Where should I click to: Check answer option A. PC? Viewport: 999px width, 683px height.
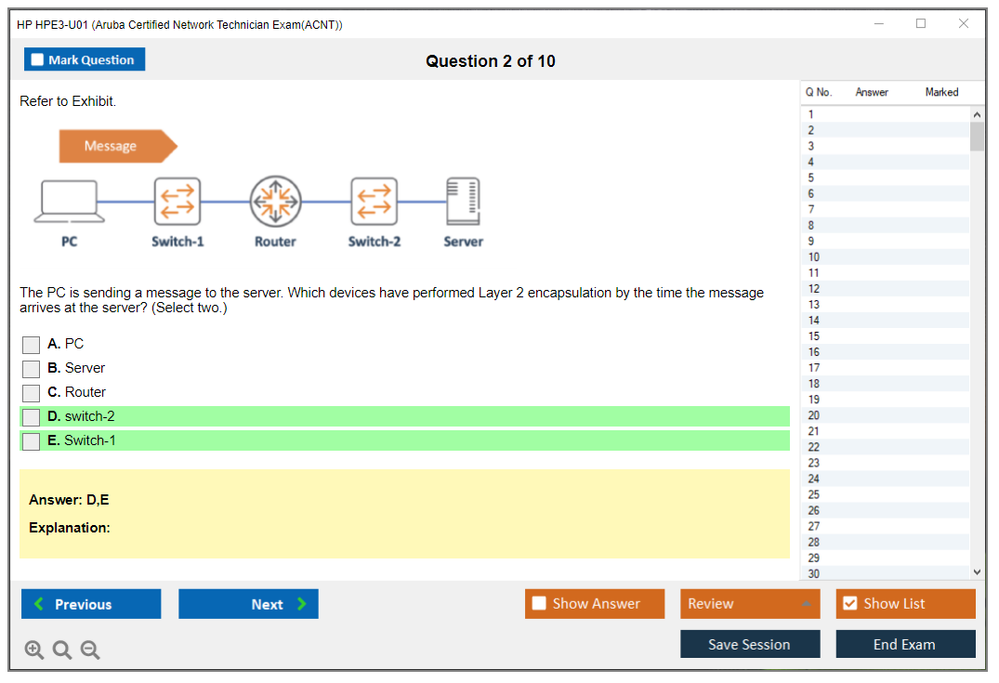pyautogui.click(x=32, y=345)
